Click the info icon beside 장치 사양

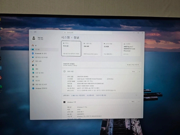pos(64,71)
